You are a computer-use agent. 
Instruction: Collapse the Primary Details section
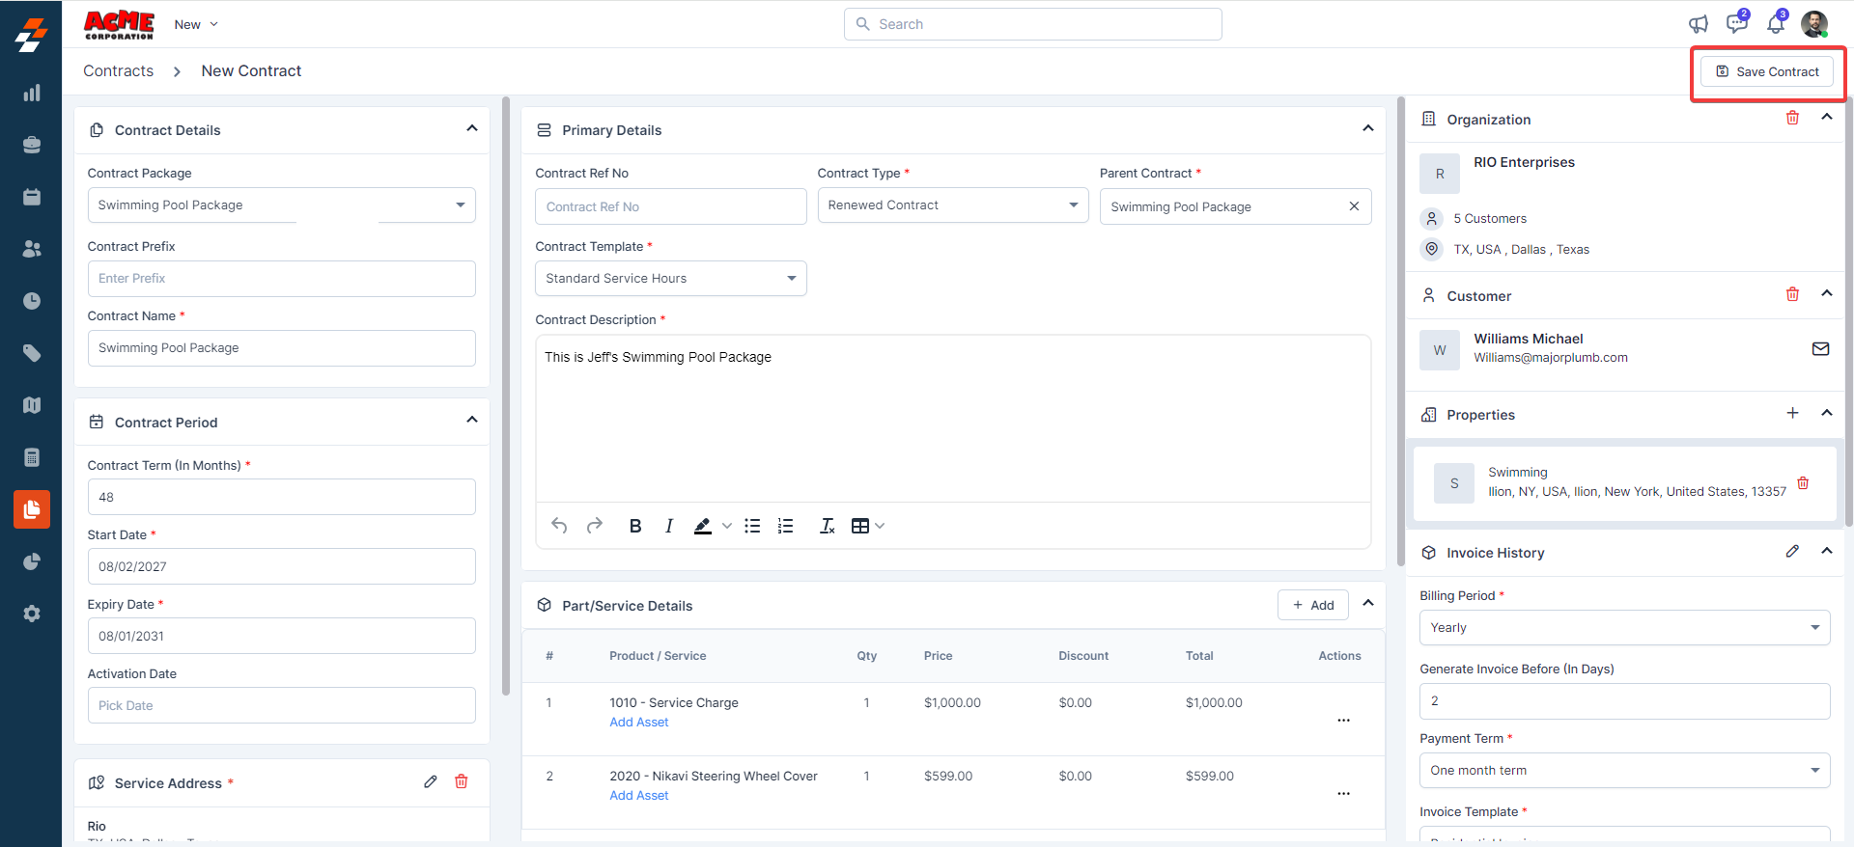1367,128
